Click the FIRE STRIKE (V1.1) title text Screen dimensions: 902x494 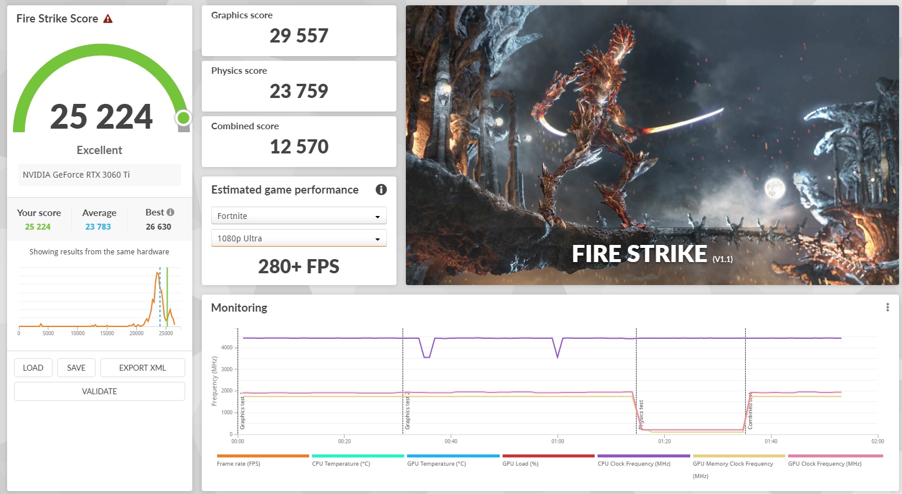(652, 254)
